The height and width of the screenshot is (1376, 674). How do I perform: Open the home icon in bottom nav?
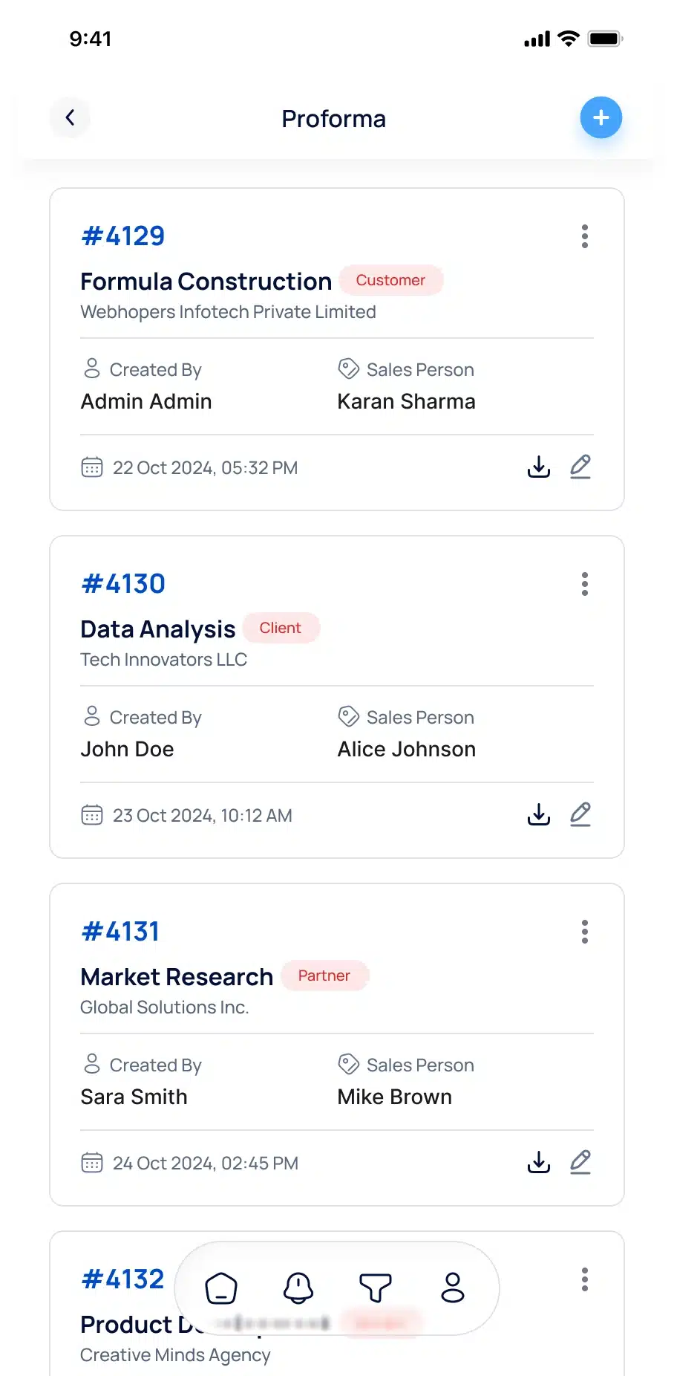(x=221, y=1288)
